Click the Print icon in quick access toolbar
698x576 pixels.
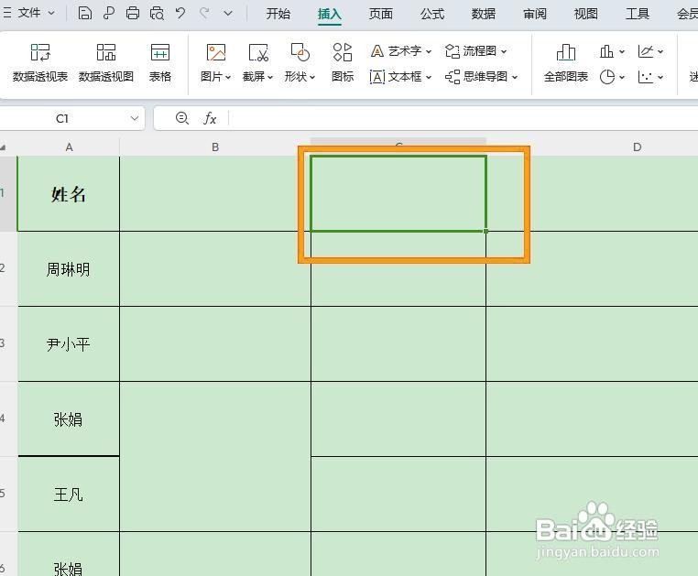tap(132, 13)
